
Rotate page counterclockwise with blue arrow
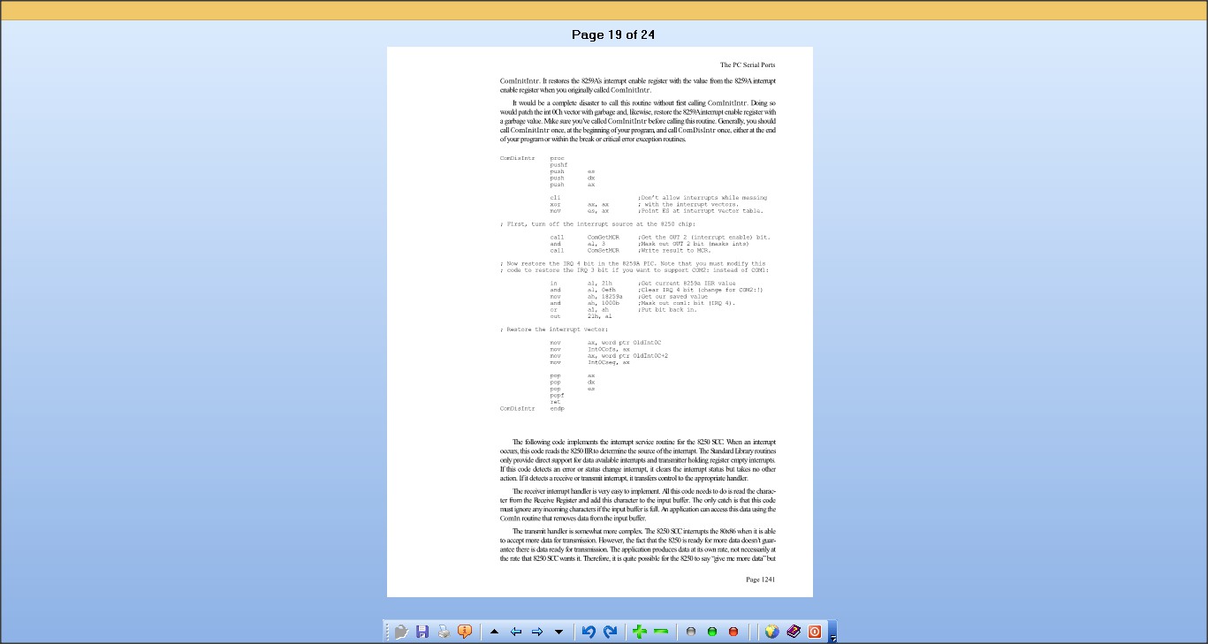[x=589, y=632]
